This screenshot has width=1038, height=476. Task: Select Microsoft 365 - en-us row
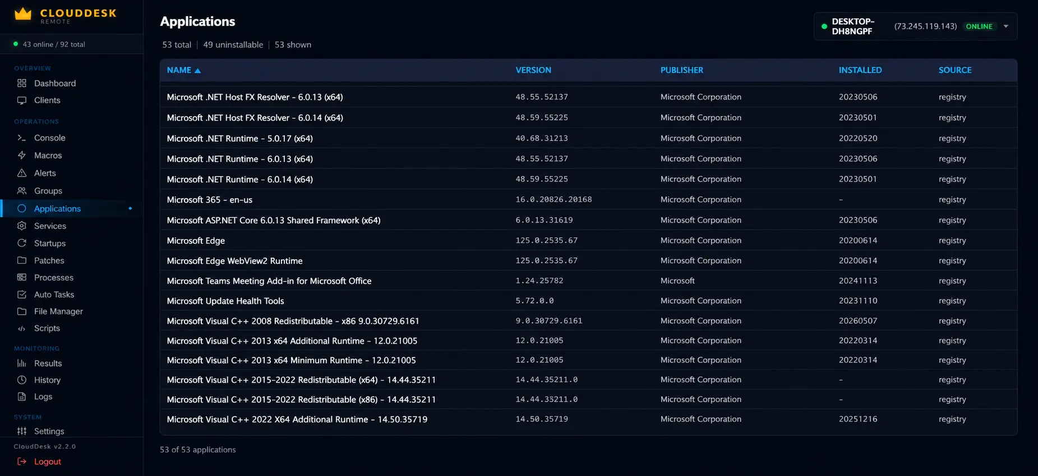(x=588, y=199)
